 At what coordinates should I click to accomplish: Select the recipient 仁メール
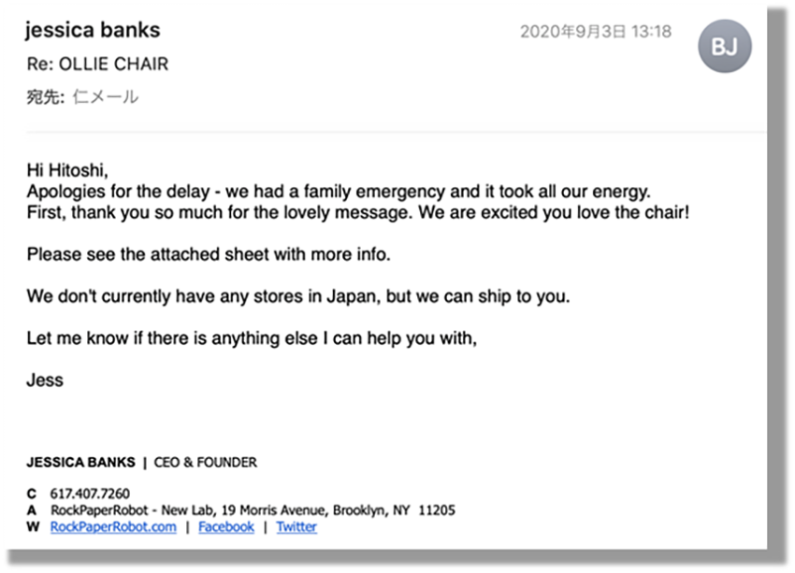tap(106, 96)
